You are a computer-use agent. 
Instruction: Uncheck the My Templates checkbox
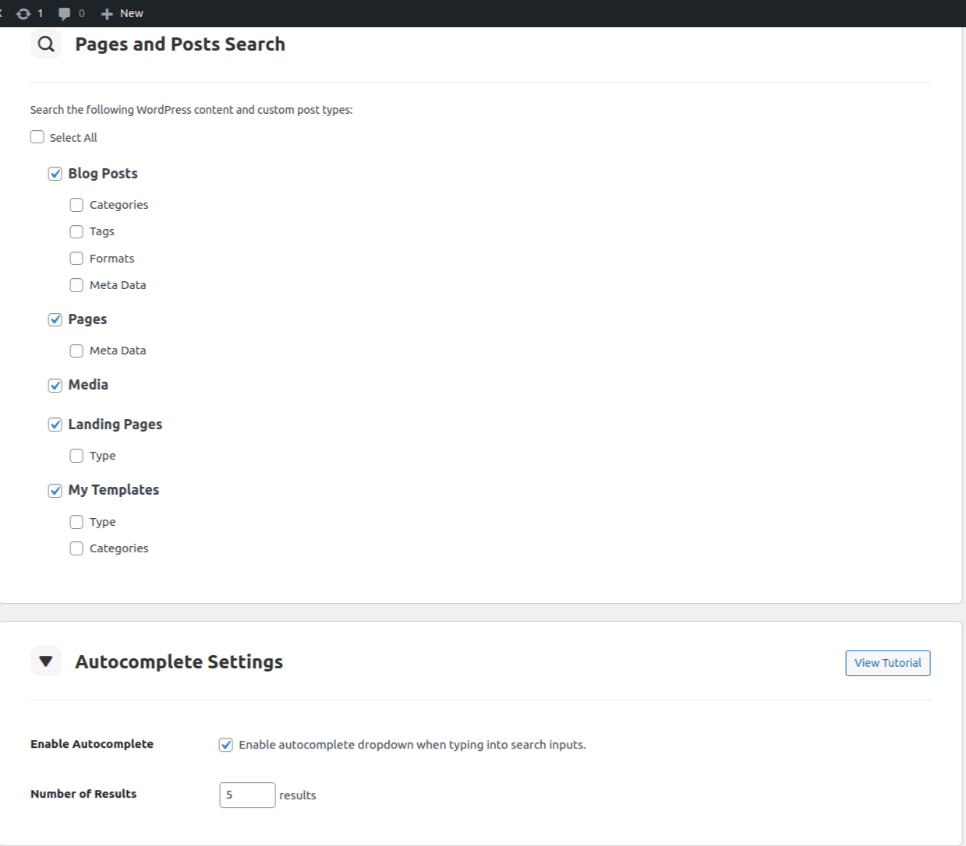point(55,490)
